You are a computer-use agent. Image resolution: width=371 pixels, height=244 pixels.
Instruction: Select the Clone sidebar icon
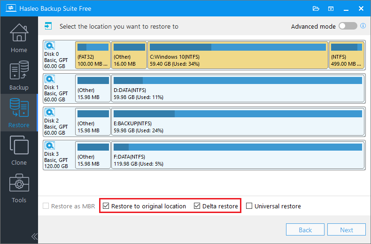[x=19, y=151]
